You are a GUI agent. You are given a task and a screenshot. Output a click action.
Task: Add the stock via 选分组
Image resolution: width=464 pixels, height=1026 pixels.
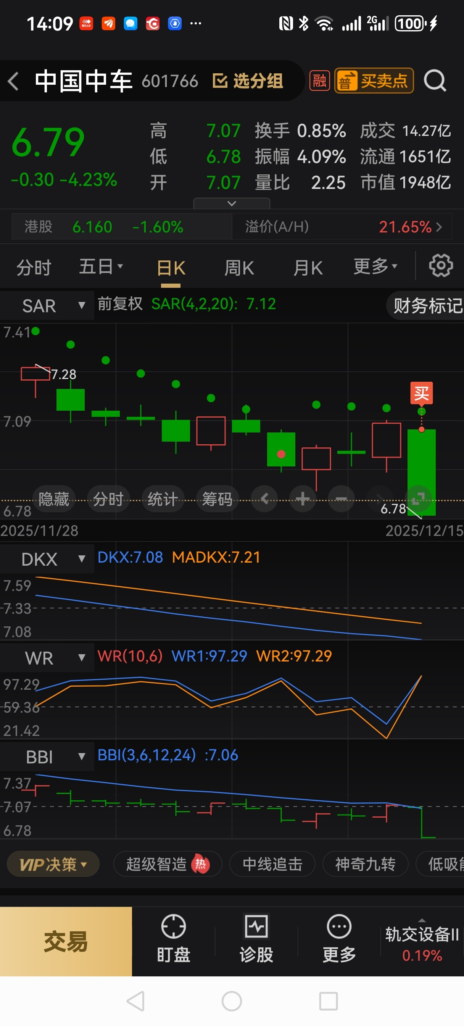point(248,81)
